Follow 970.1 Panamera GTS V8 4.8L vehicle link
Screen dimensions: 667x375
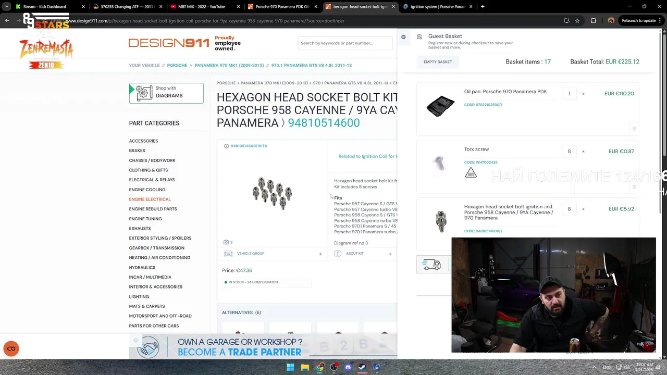pyautogui.click(x=312, y=66)
